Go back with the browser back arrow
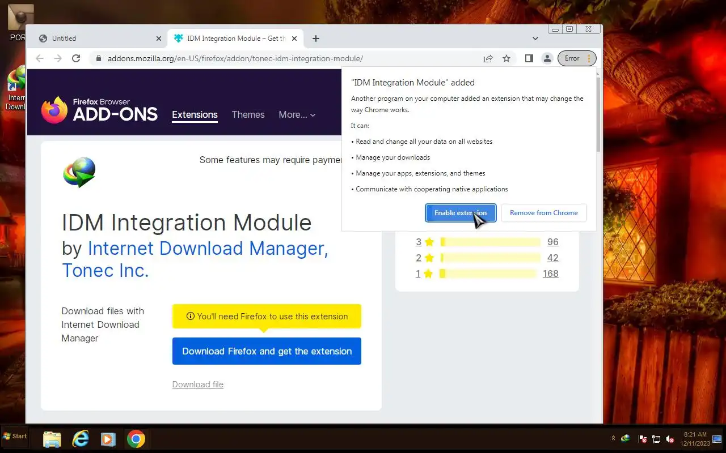Image resolution: width=726 pixels, height=453 pixels. pos(40,58)
